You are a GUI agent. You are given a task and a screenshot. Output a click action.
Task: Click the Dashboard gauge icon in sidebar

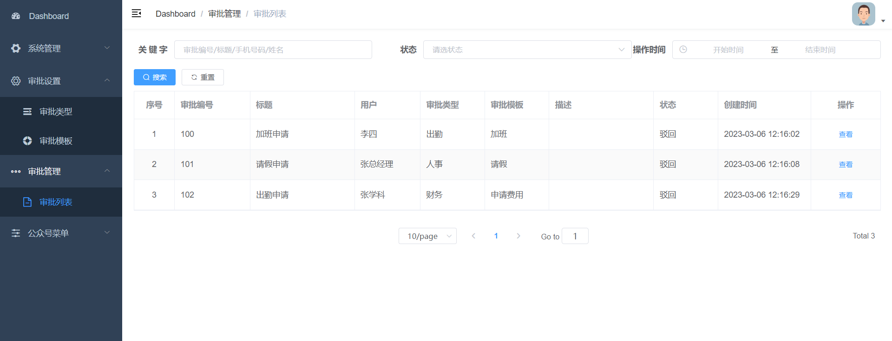(16, 16)
